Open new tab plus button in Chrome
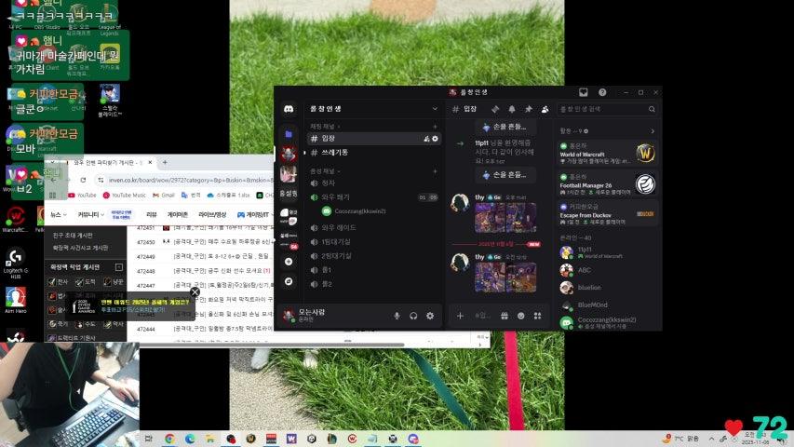Screen dimensions: 794x447 [165, 162]
